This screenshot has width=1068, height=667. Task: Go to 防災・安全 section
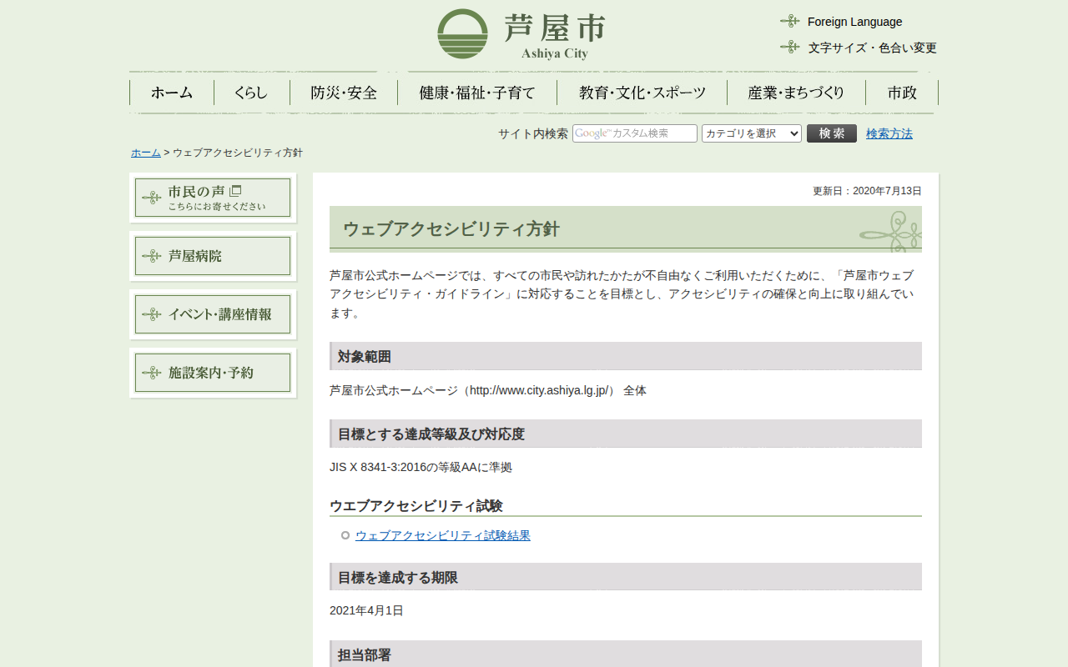[x=344, y=93]
